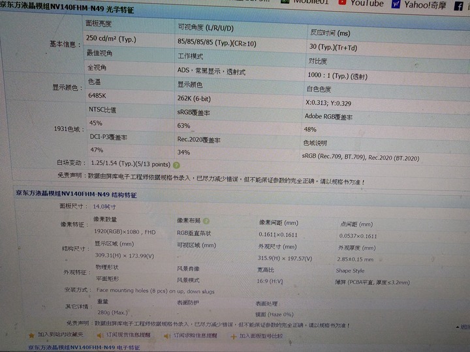Select thickness value 2.85±0.15 mm

355,259
